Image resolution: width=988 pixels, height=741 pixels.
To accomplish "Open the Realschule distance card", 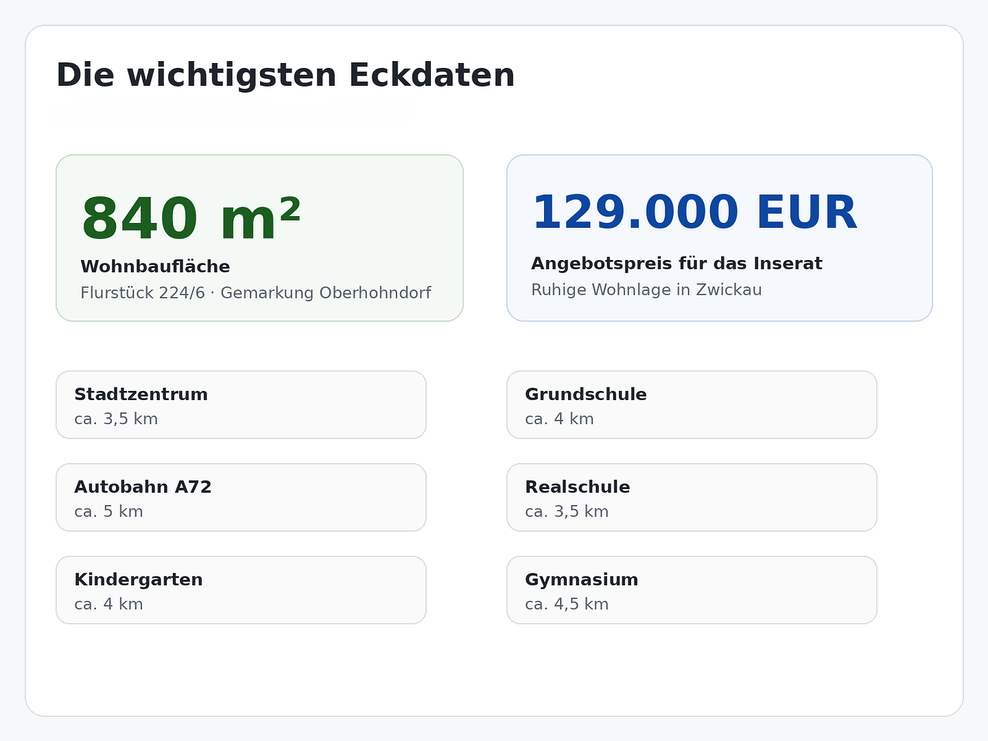I will (692, 497).
